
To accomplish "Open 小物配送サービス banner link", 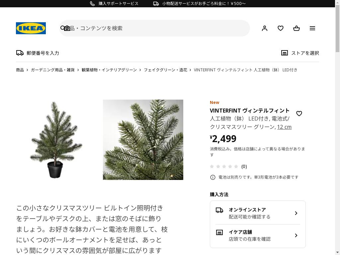I will tap(204, 3).
